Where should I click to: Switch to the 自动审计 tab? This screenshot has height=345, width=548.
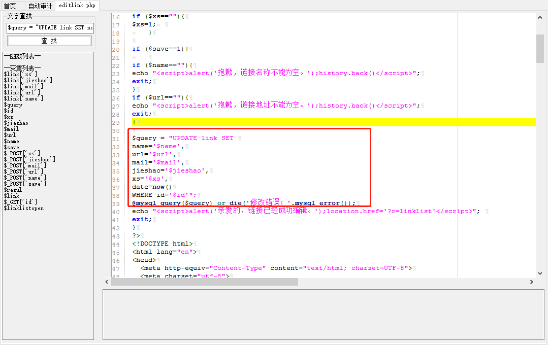tap(40, 6)
